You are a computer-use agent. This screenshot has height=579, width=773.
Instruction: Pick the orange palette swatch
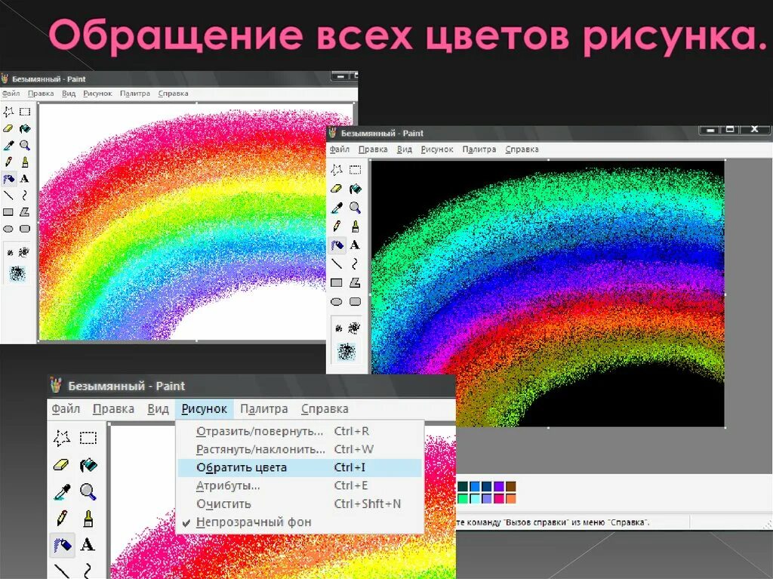(x=511, y=499)
